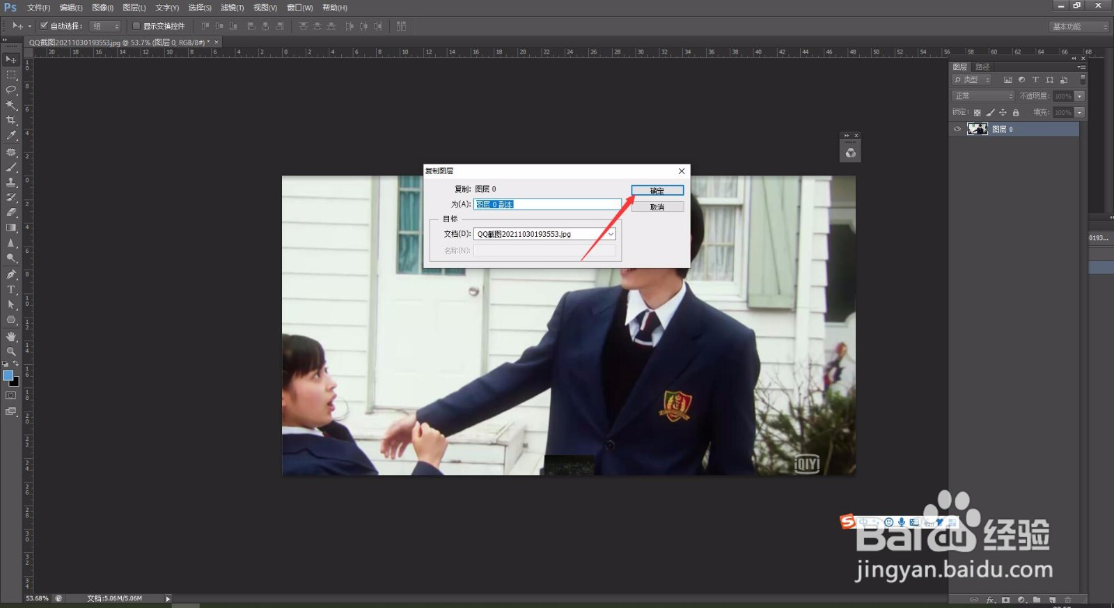Enable the Show Transform Controls checkbox
The height and width of the screenshot is (608, 1114).
click(136, 26)
